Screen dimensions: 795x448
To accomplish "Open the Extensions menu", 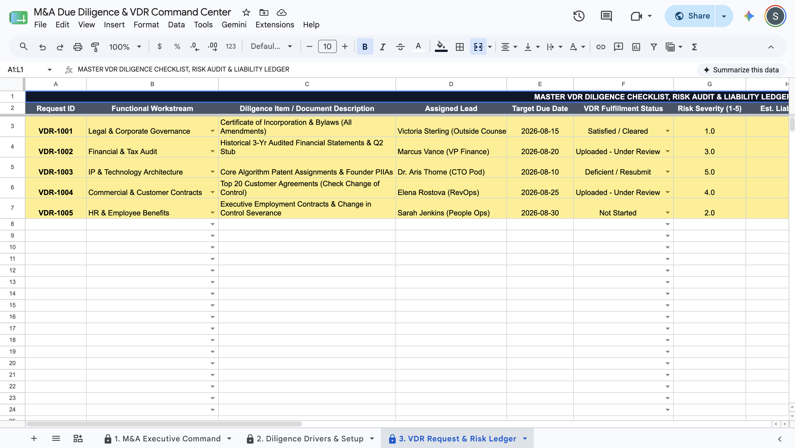I will pos(275,25).
